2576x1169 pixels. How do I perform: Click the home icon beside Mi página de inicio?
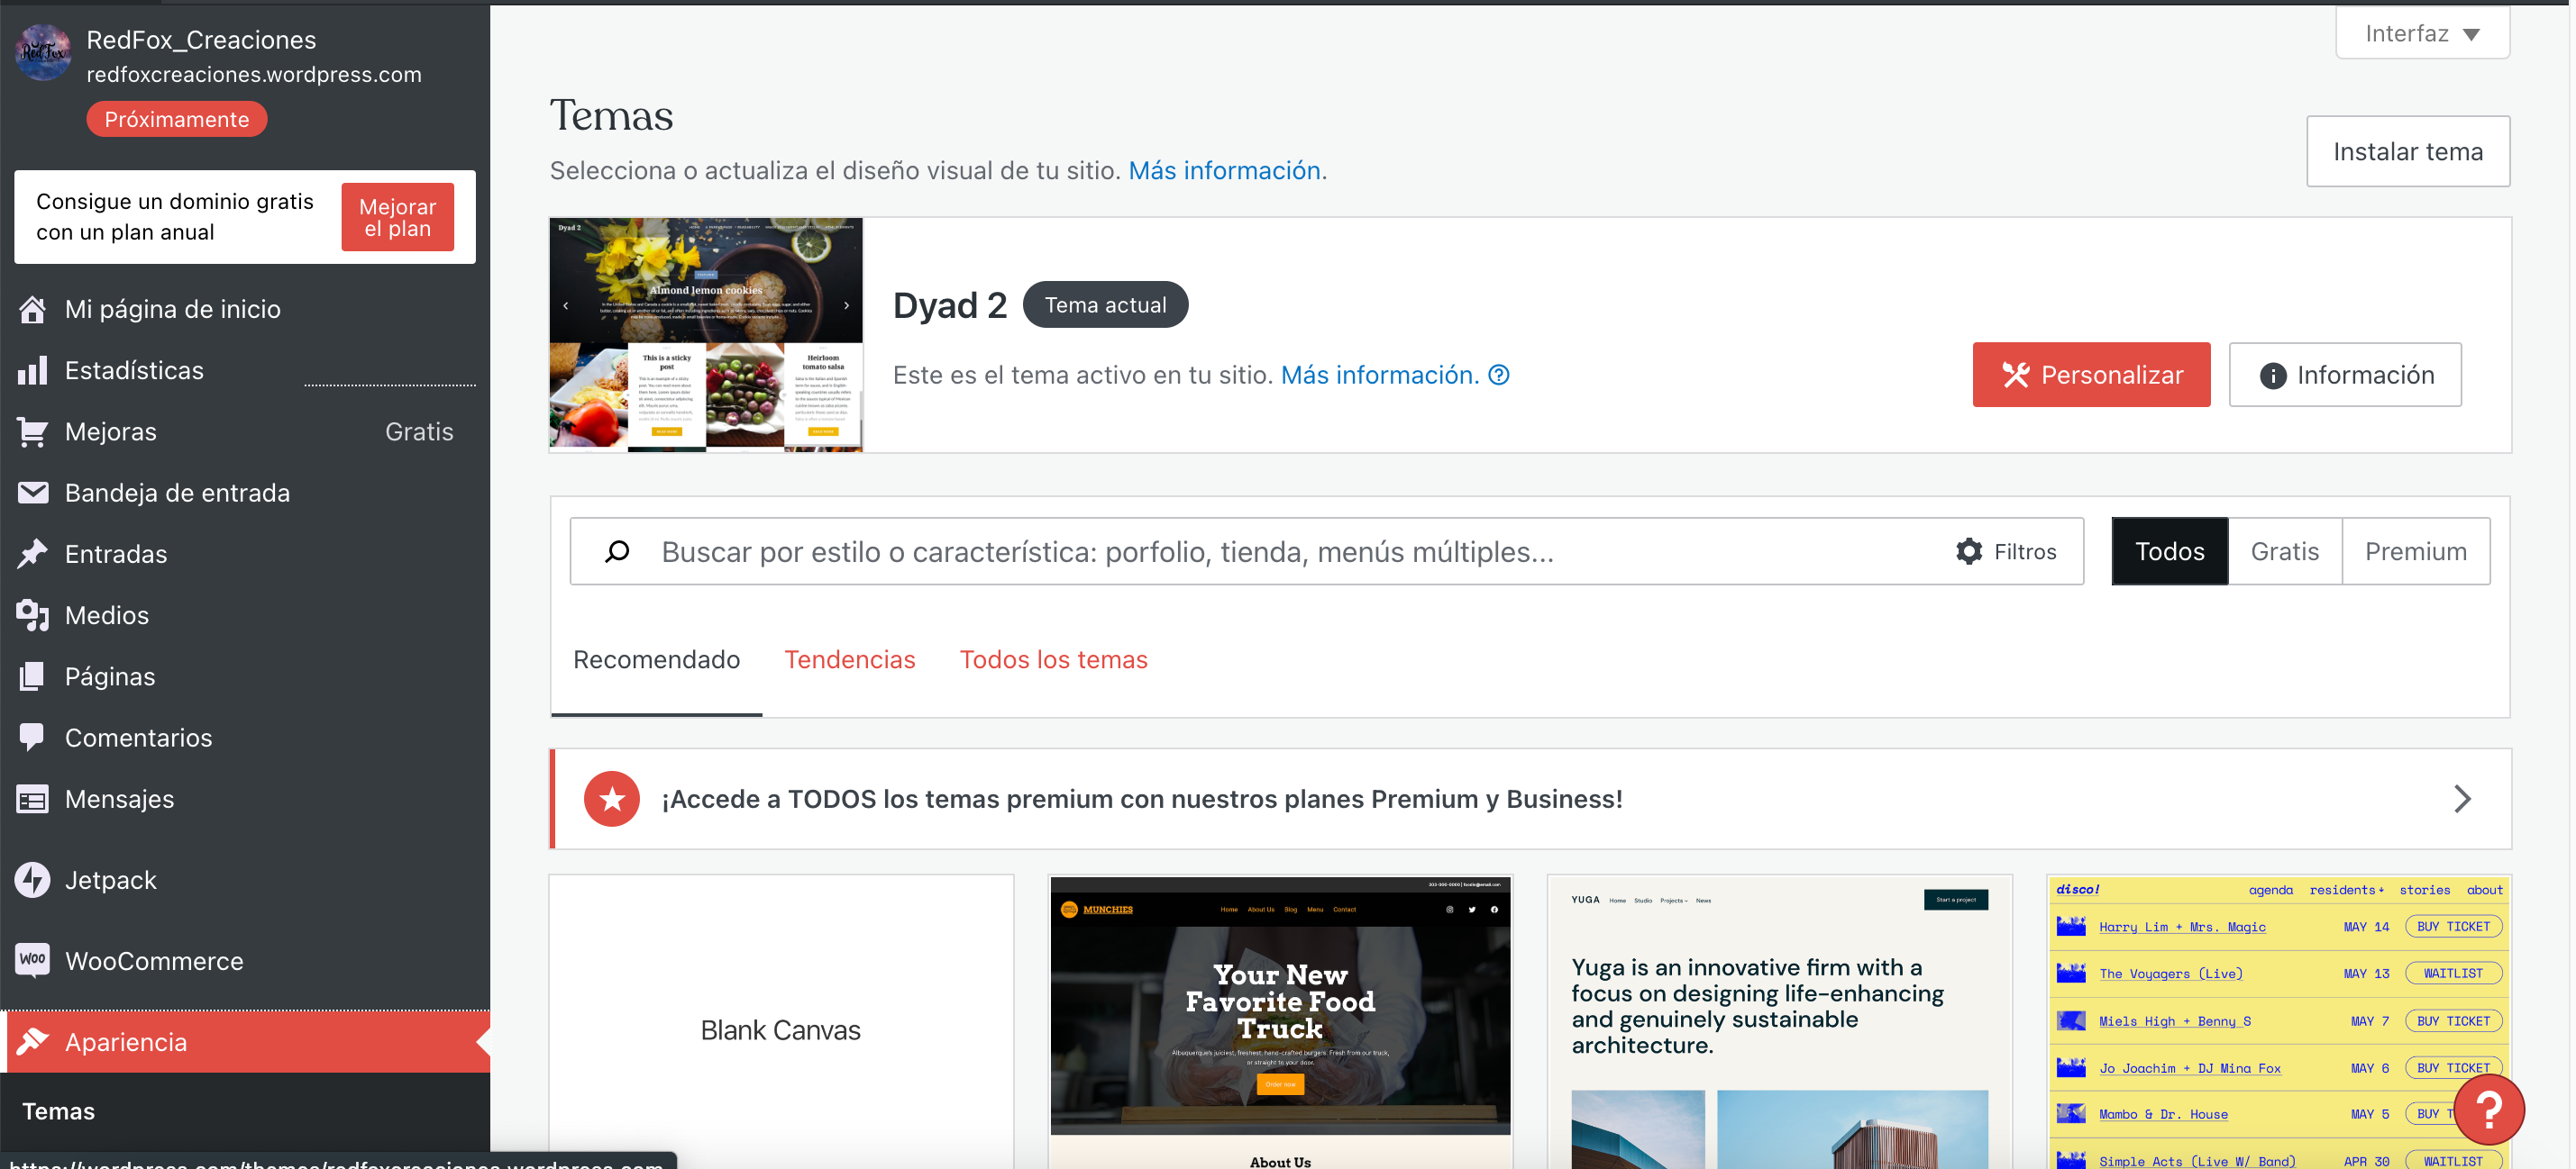click(x=32, y=310)
